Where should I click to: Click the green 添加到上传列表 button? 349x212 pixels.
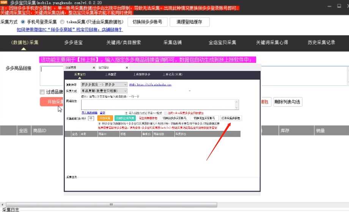click(125, 118)
